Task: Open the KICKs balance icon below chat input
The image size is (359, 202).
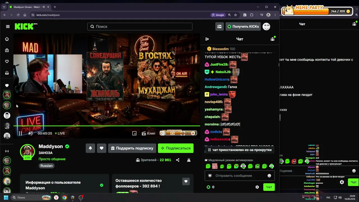Action: 208,187
